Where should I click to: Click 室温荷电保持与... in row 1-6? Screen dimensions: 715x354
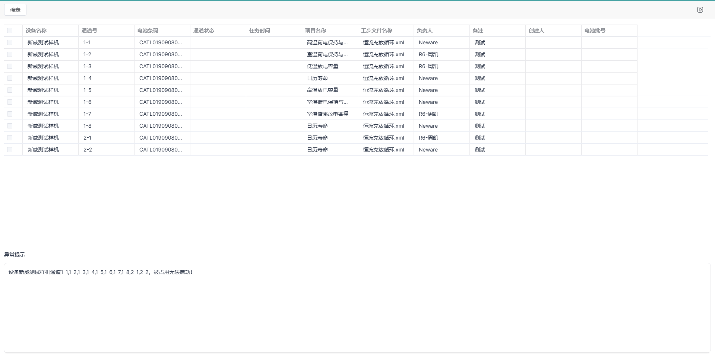(327, 102)
